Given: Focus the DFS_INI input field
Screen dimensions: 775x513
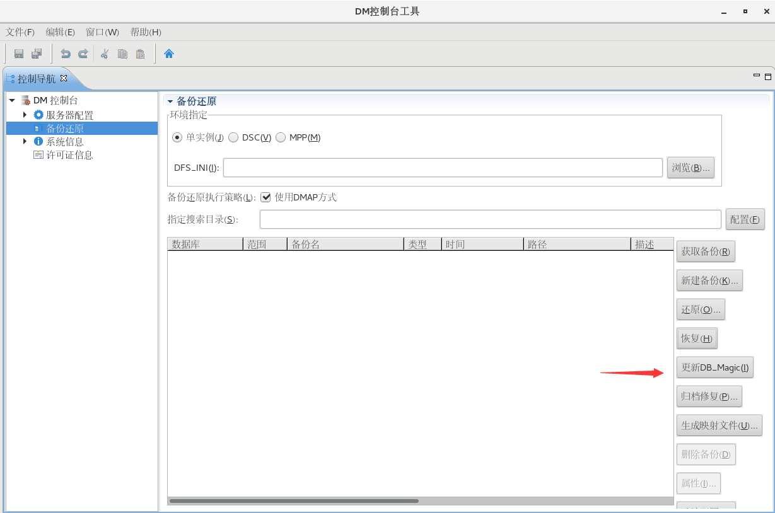Looking at the screenshot, I should (443, 168).
